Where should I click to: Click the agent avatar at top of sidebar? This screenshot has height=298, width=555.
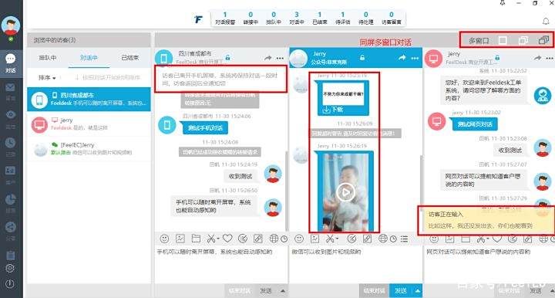[11, 25]
